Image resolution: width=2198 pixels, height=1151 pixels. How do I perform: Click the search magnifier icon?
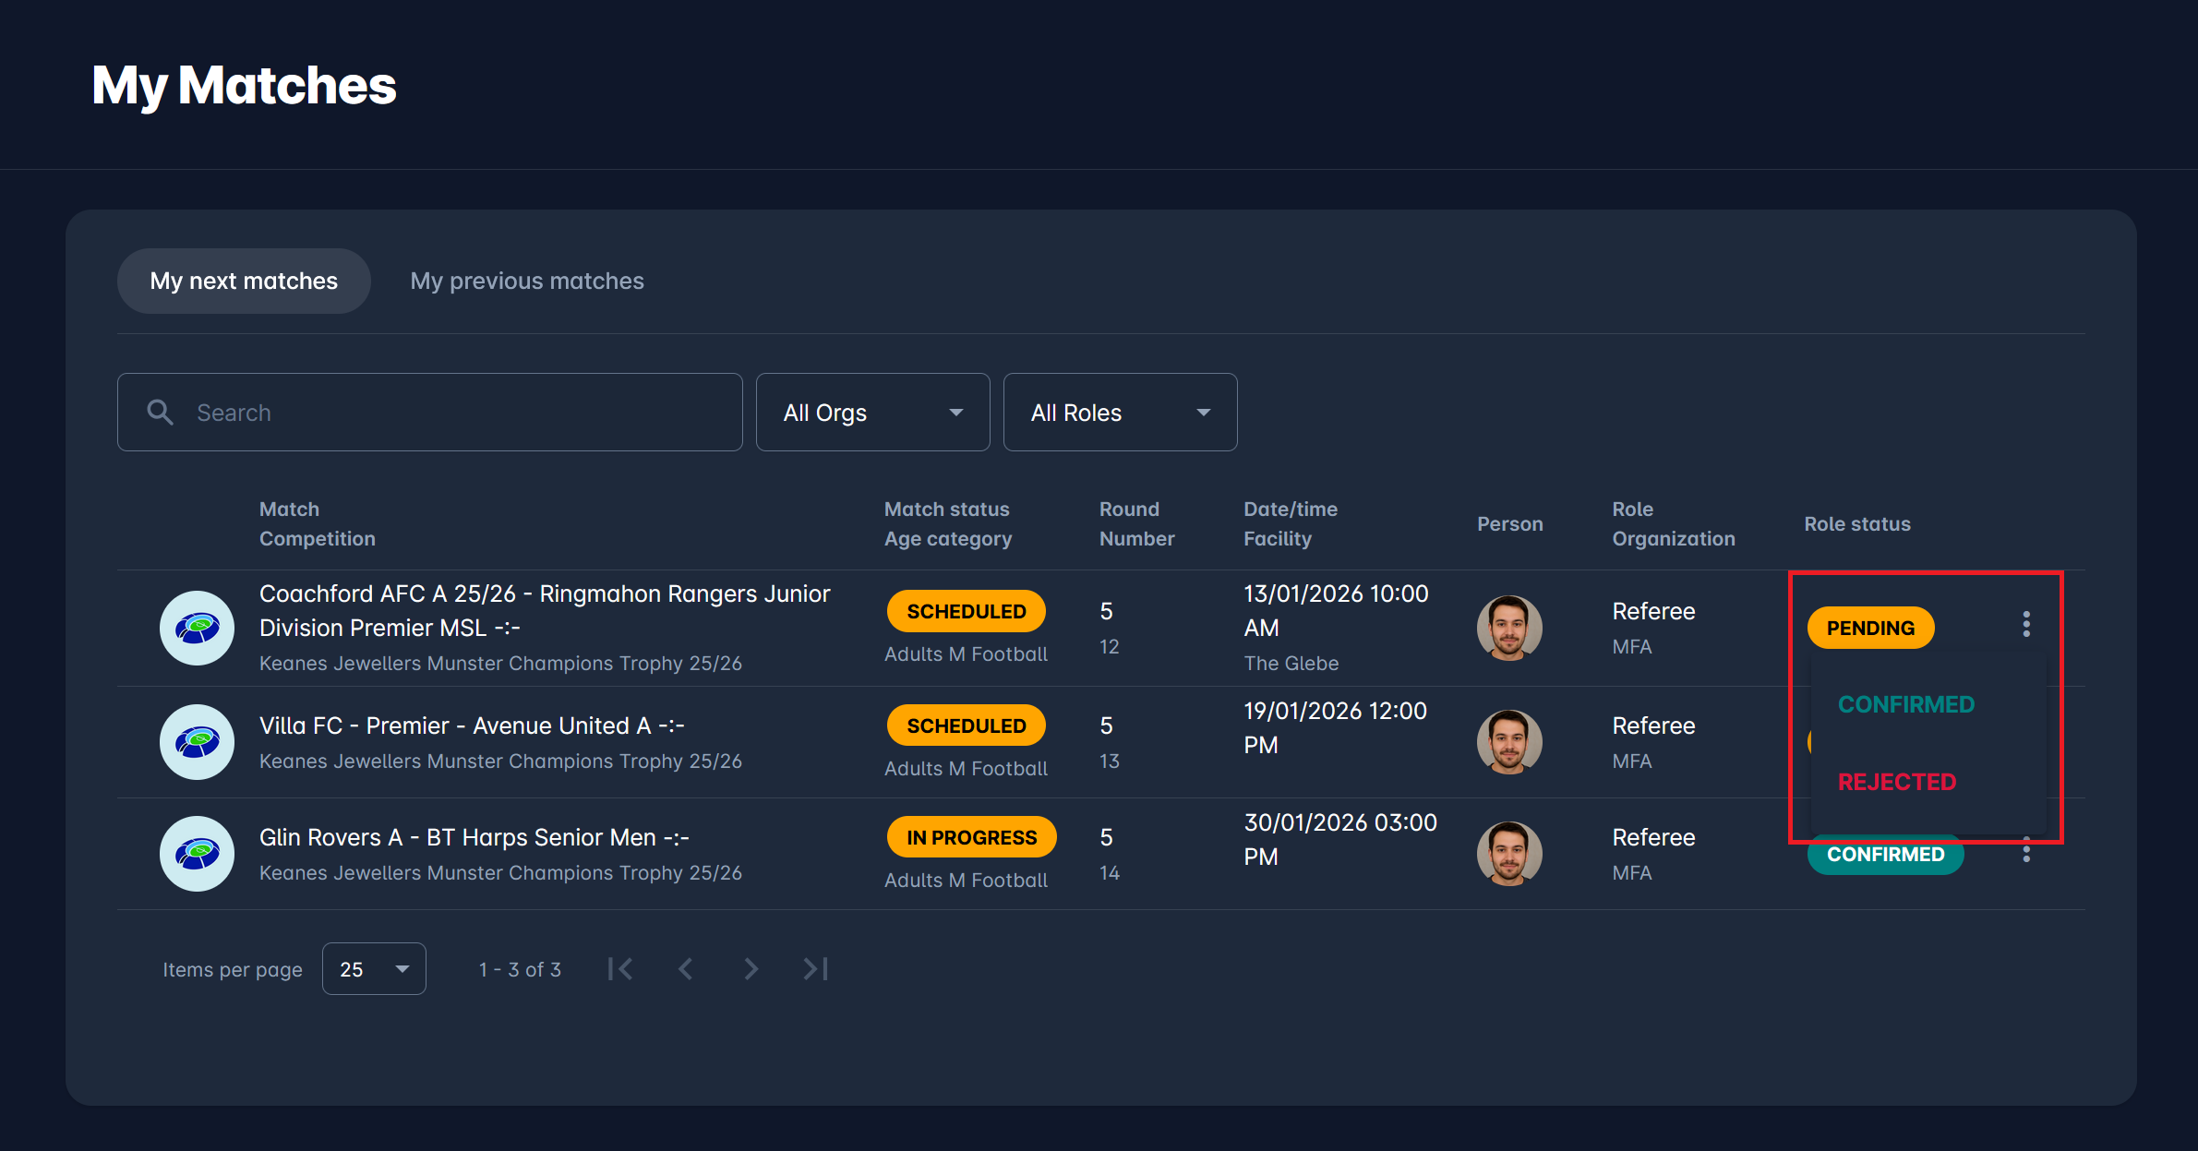click(161, 413)
